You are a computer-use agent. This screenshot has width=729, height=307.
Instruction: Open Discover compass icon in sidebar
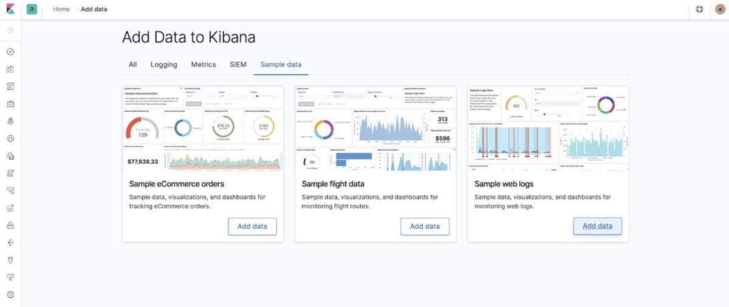[x=10, y=52]
